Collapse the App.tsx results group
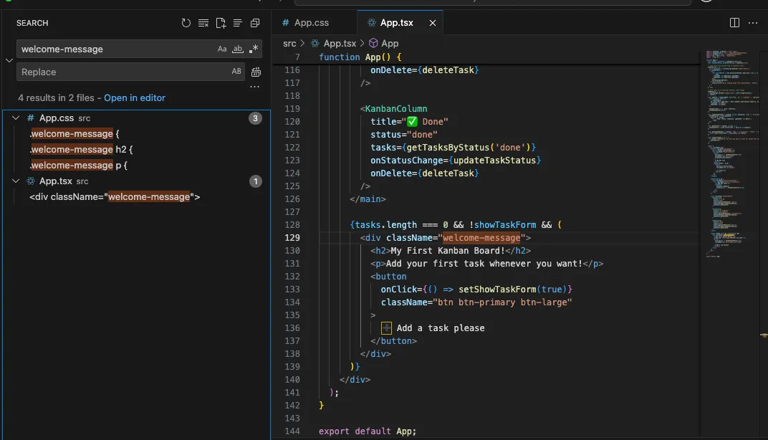Viewport: 768px width, 440px height. [16, 181]
